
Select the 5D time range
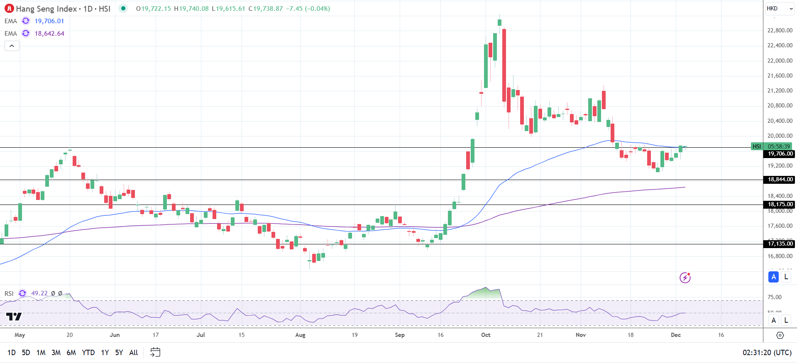[x=26, y=353]
